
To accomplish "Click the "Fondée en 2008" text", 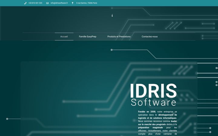I will coord(147,112).
